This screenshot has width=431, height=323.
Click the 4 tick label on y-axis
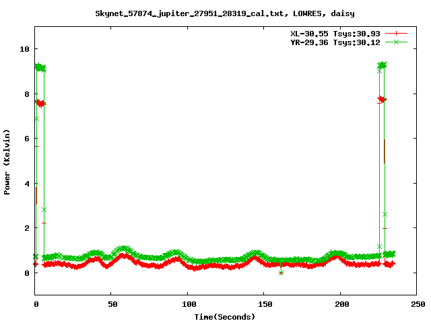point(27,184)
